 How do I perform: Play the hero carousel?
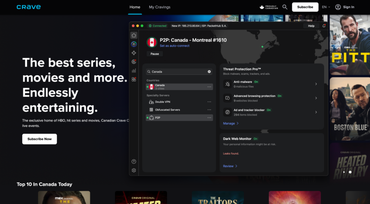click(x=344, y=172)
